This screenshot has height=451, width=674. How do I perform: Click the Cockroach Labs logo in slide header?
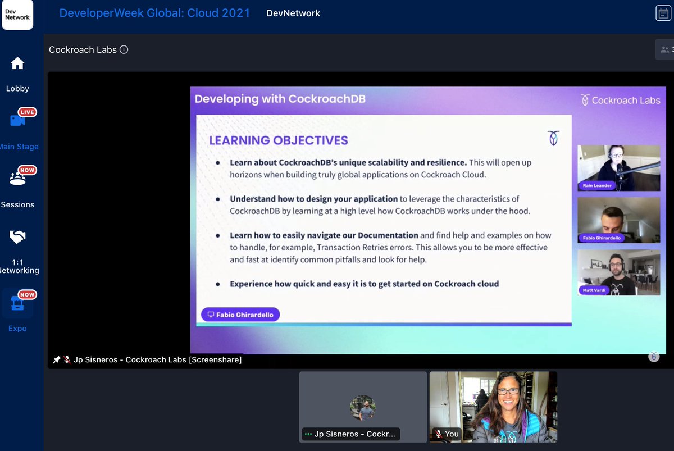click(x=620, y=100)
